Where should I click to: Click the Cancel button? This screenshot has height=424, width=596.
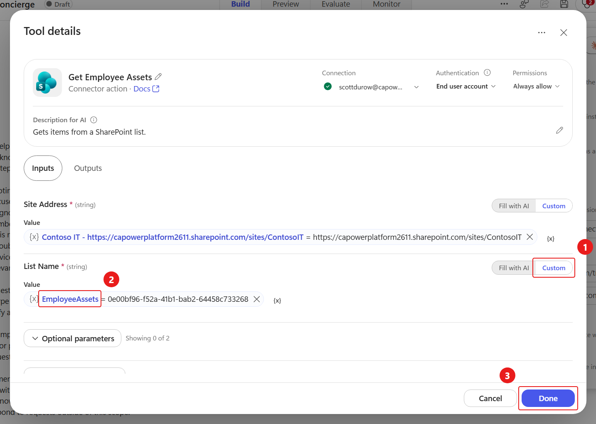point(490,398)
